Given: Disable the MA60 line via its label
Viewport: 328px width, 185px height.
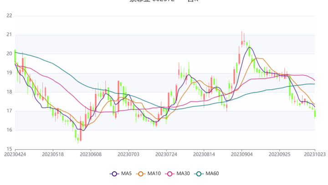Looking at the screenshot, I should pyautogui.click(x=212, y=174).
